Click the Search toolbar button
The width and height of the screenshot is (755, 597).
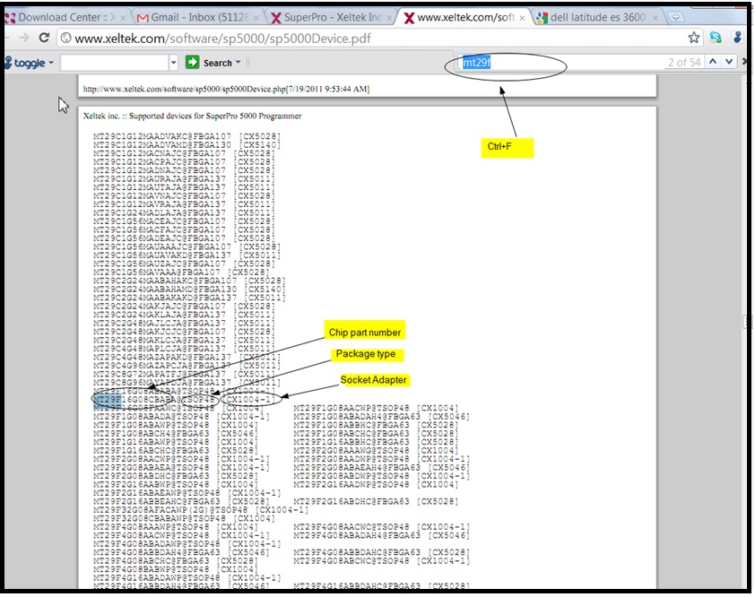[x=217, y=63]
